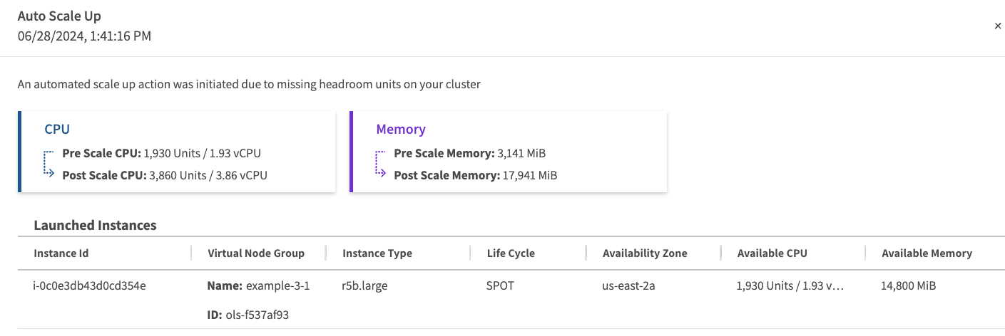This screenshot has height=336, width=1005.
Task: Click the CPU pre-to-post scale arrow icon
Action: tap(49, 163)
